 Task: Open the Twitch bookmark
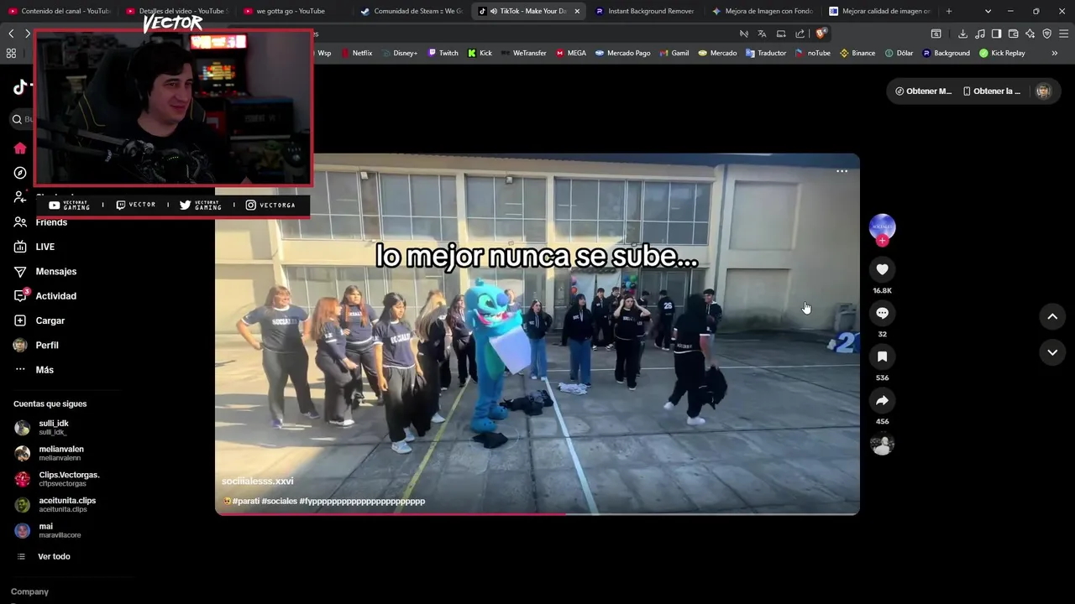tap(443, 53)
